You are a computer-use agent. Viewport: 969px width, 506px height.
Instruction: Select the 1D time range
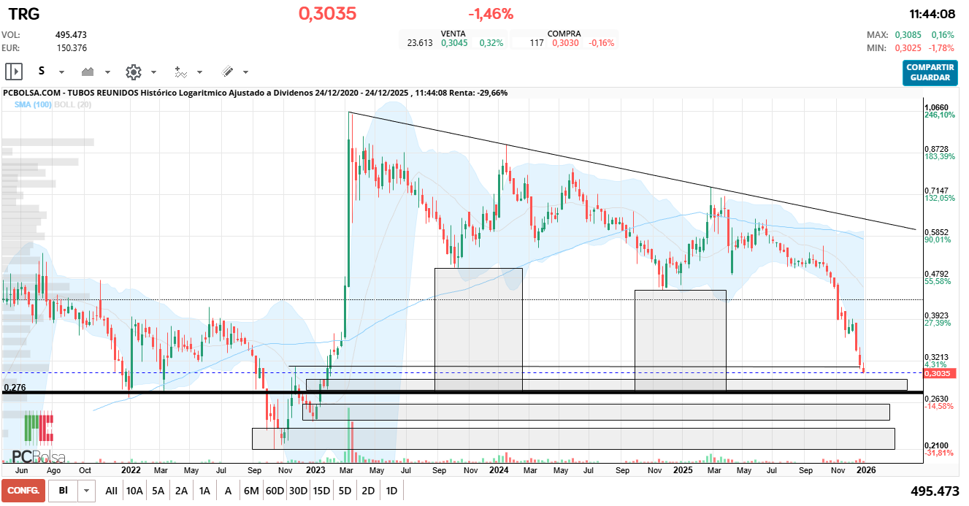391,491
